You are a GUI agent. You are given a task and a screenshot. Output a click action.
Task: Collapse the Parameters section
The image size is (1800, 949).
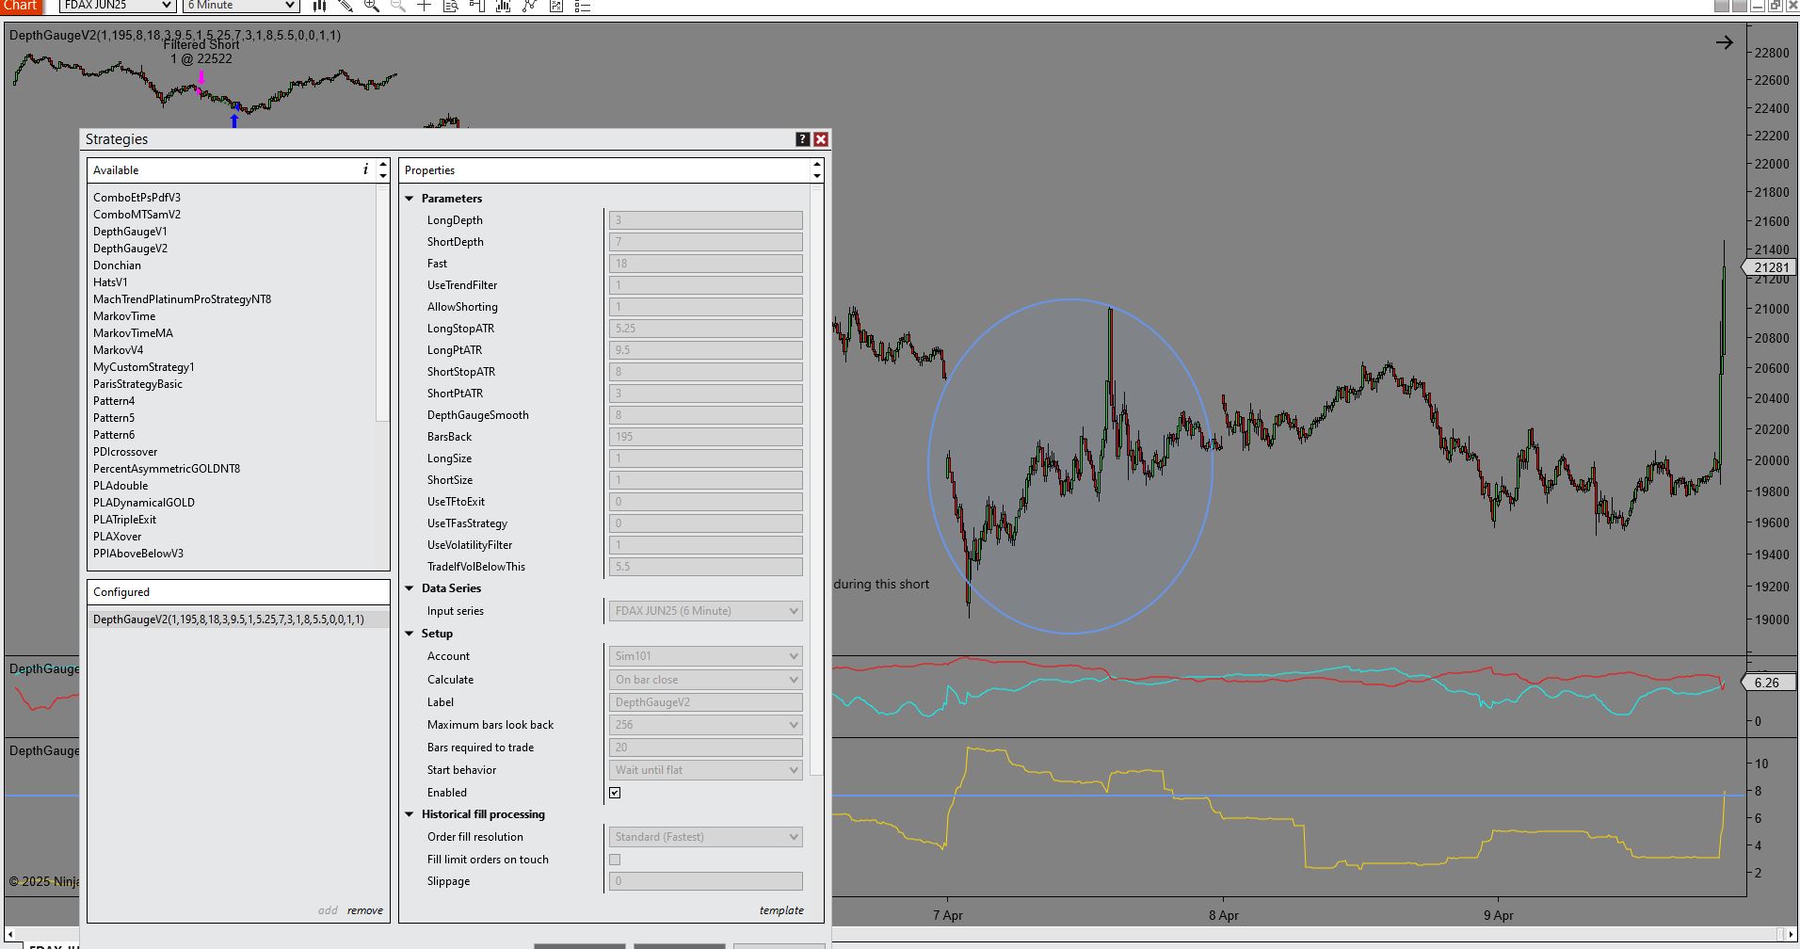click(410, 199)
